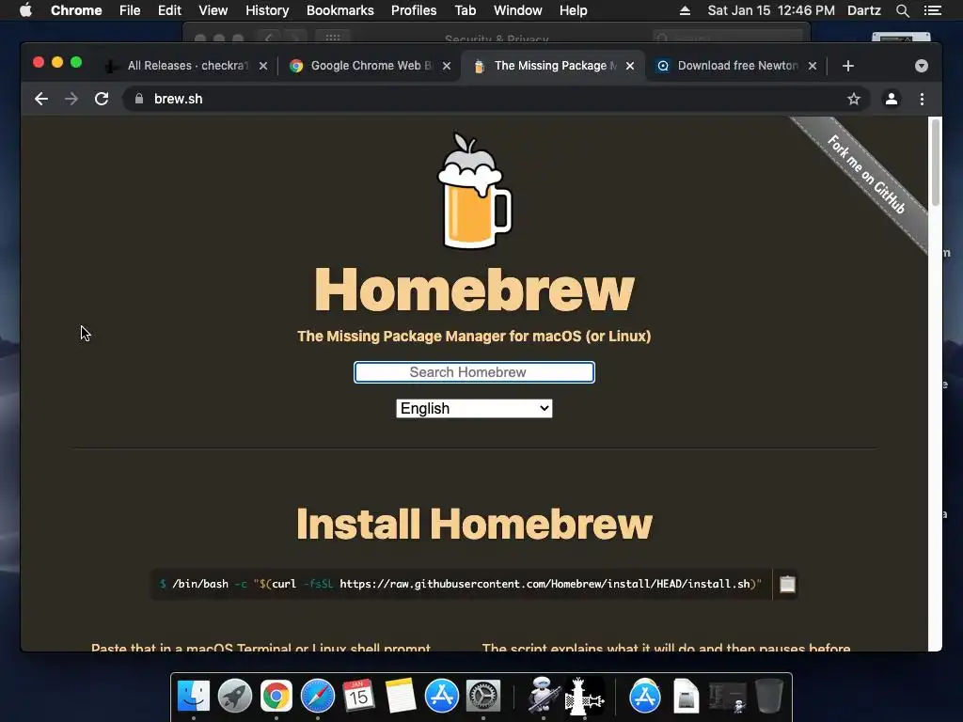Click the eject icon in the menu bar
The width and height of the screenshot is (963, 722).
point(685,10)
